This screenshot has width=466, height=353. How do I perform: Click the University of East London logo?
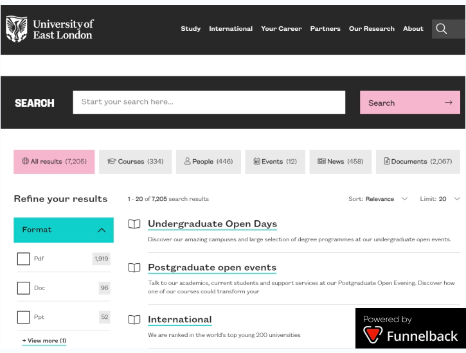click(x=49, y=29)
